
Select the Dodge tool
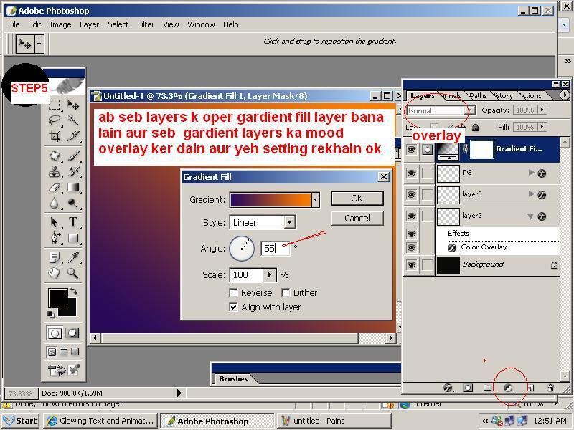[x=73, y=204]
